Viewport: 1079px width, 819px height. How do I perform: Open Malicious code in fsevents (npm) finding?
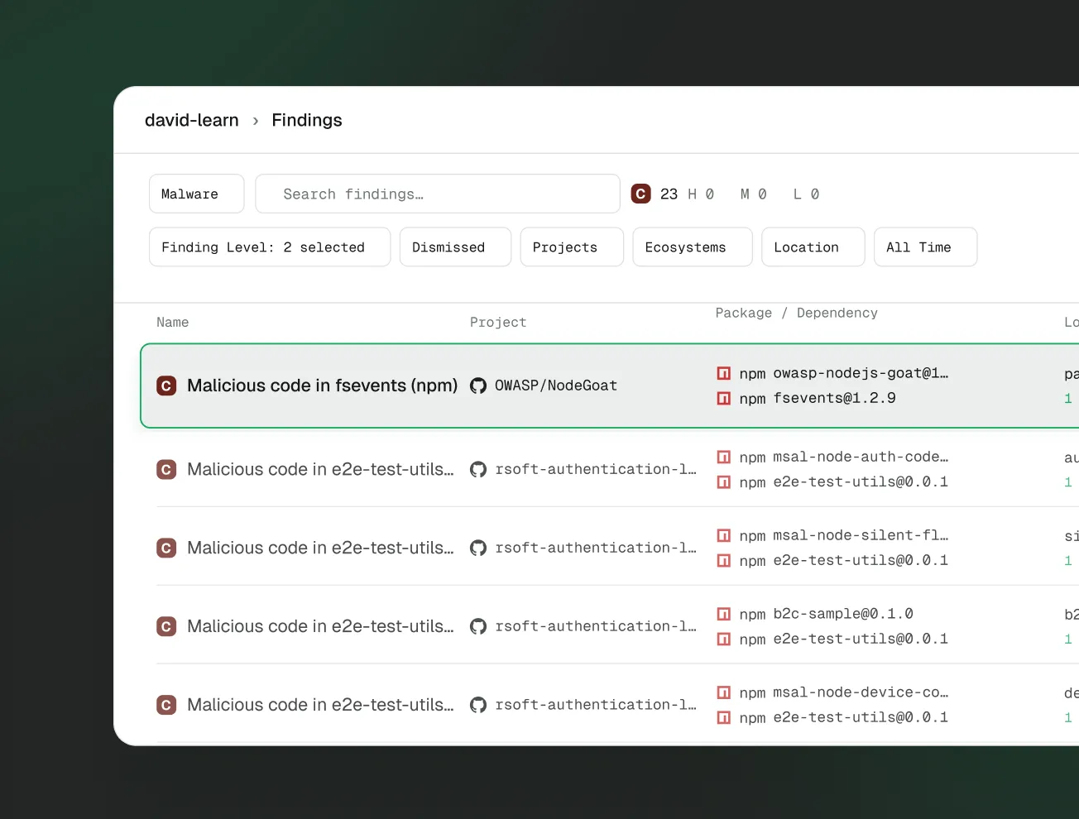point(323,386)
